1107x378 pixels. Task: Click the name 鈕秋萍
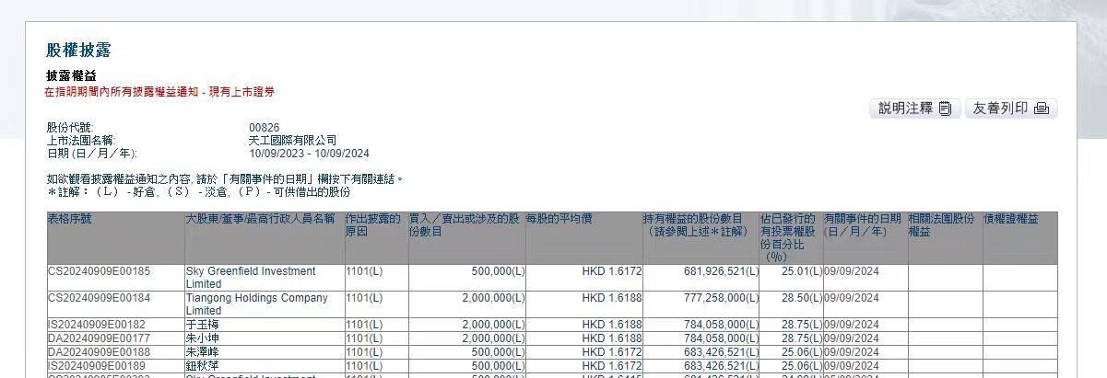[202, 366]
